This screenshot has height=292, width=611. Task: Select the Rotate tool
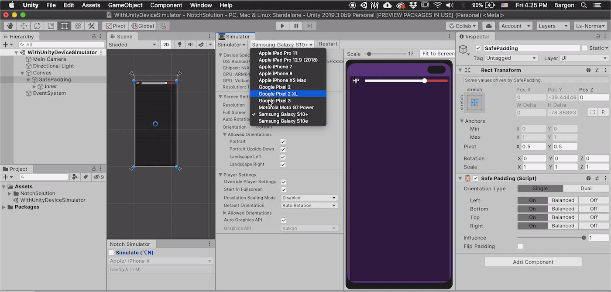pos(37,26)
